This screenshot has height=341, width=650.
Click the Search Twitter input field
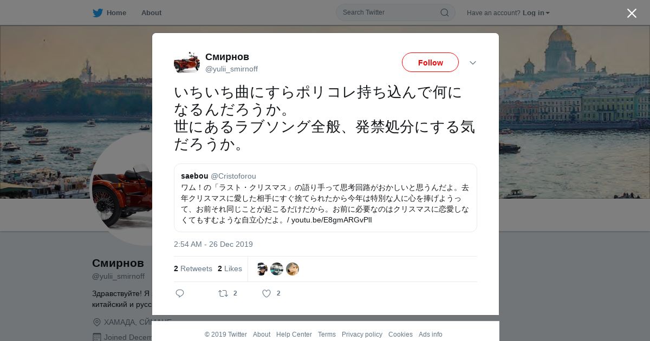(390, 12)
